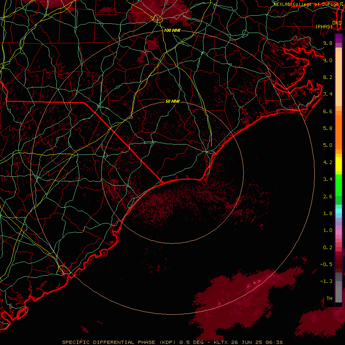Viewport: 345px width, 345px height.
Task: Click the 4.2 value on the color scale
Action: click(328, 163)
